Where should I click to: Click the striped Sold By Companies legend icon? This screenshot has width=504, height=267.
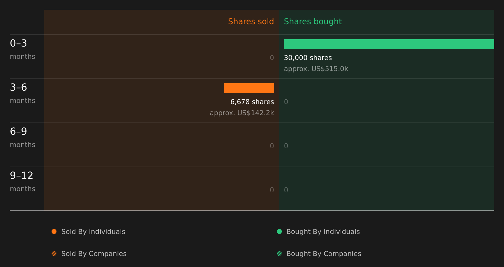click(54, 254)
